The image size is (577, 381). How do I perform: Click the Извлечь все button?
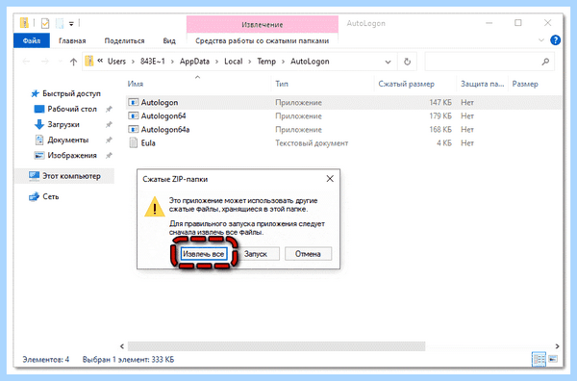click(x=204, y=254)
